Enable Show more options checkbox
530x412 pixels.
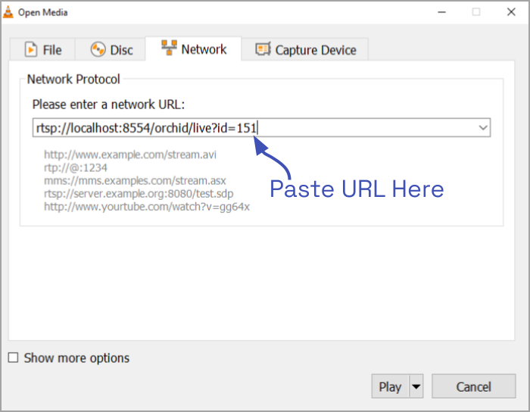13,357
